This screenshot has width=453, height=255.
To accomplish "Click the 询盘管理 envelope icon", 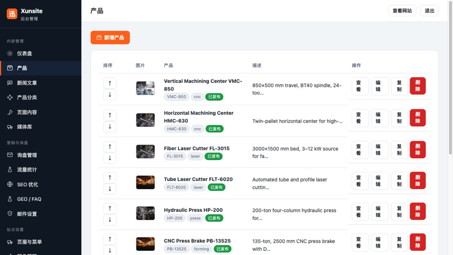I will 10,155.
